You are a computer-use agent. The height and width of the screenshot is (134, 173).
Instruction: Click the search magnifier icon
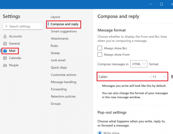(x=6, y=26)
